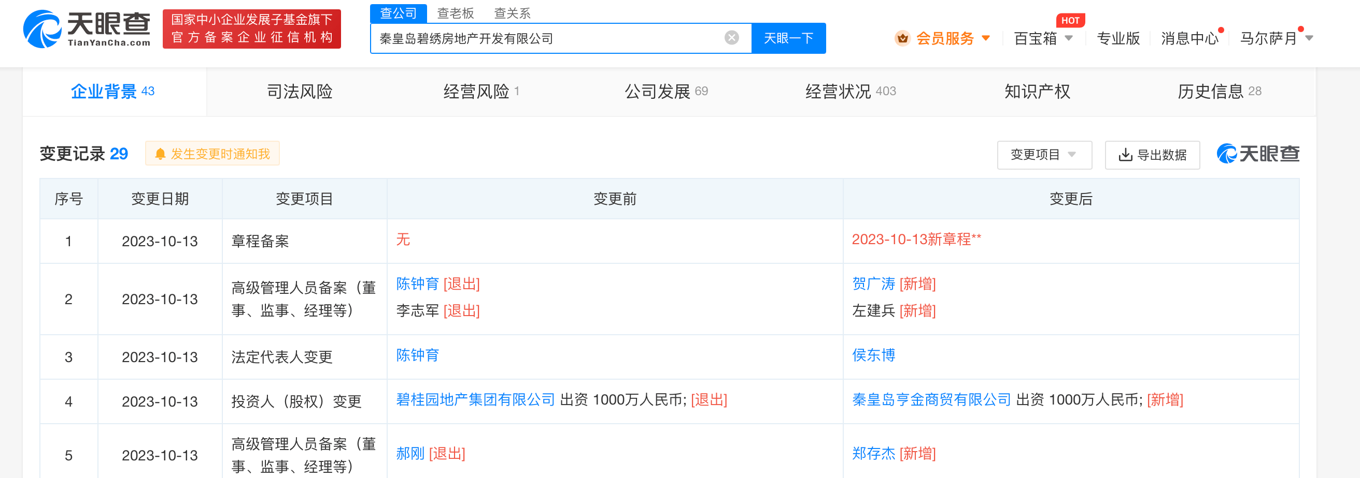The width and height of the screenshot is (1360, 478).
Task: Open 碧桂园地产集团有限公司 company link
Action: (475, 400)
